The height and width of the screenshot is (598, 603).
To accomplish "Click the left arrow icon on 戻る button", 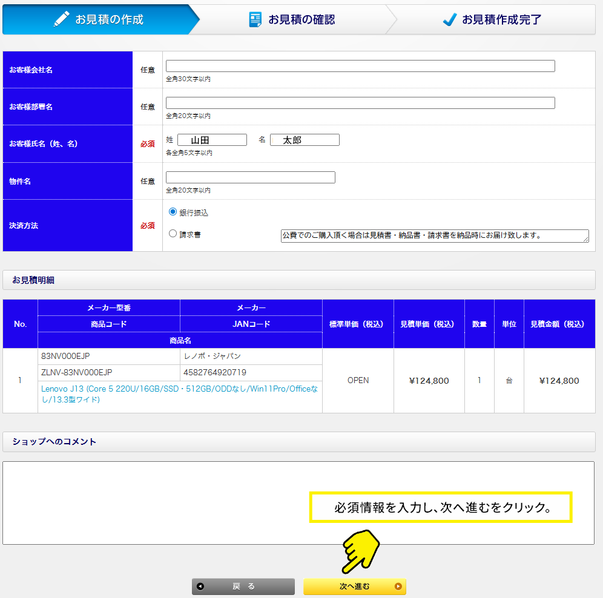I will click(x=201, y=586).
